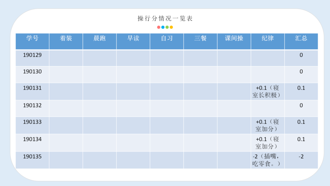Click the 汇总 value 0.1 for 190131

tap(301, 88)
